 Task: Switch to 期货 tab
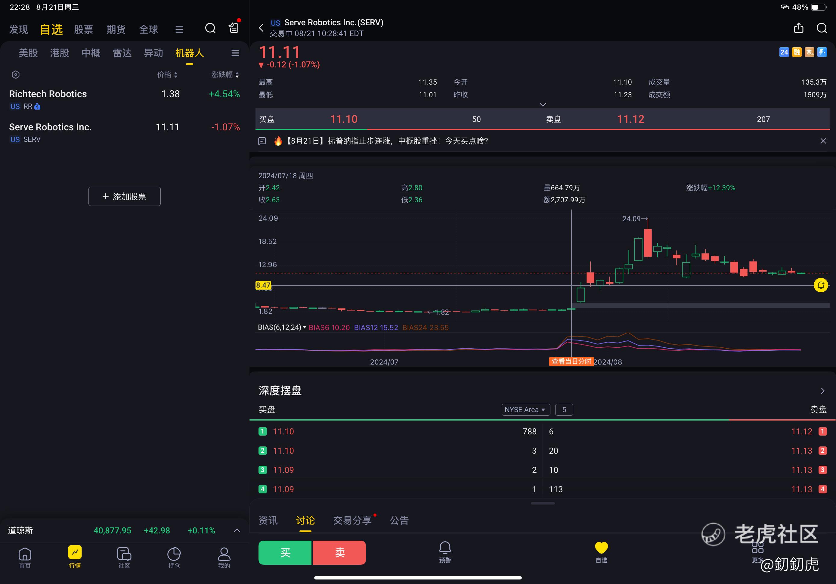coord(116,30)
